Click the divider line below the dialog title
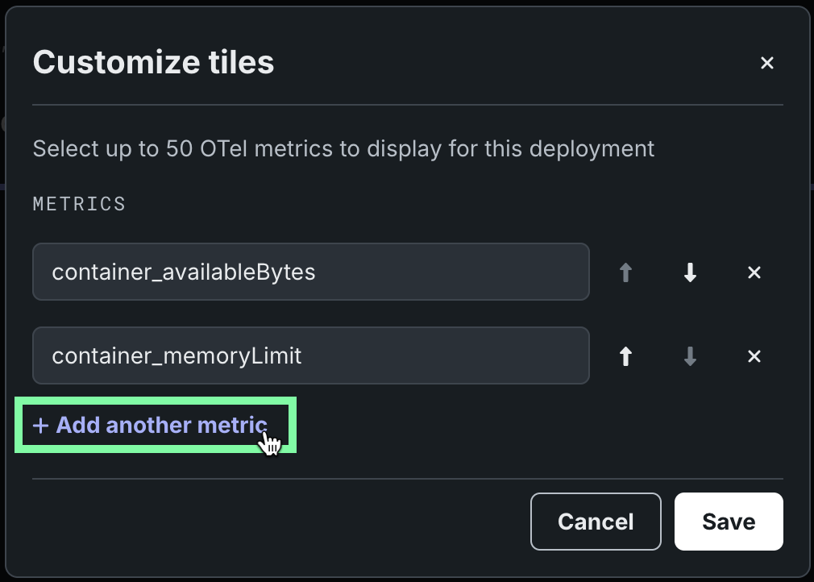Screen dimensions: 814x582 click(407, 105)
